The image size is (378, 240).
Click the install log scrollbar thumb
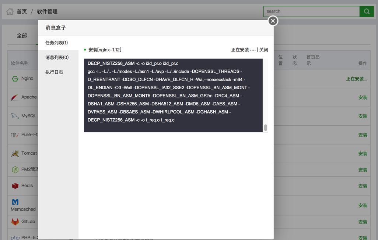pos(265,128)
